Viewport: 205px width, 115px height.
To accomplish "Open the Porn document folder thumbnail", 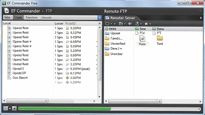I will point(142,40).
